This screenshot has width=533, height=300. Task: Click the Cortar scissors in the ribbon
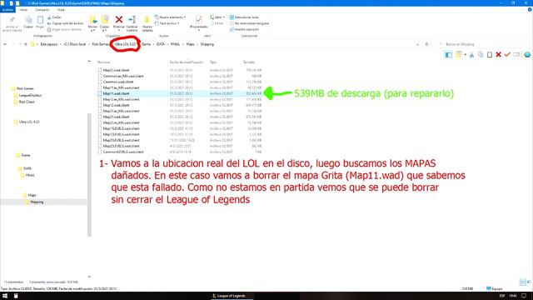click(49, 17)
